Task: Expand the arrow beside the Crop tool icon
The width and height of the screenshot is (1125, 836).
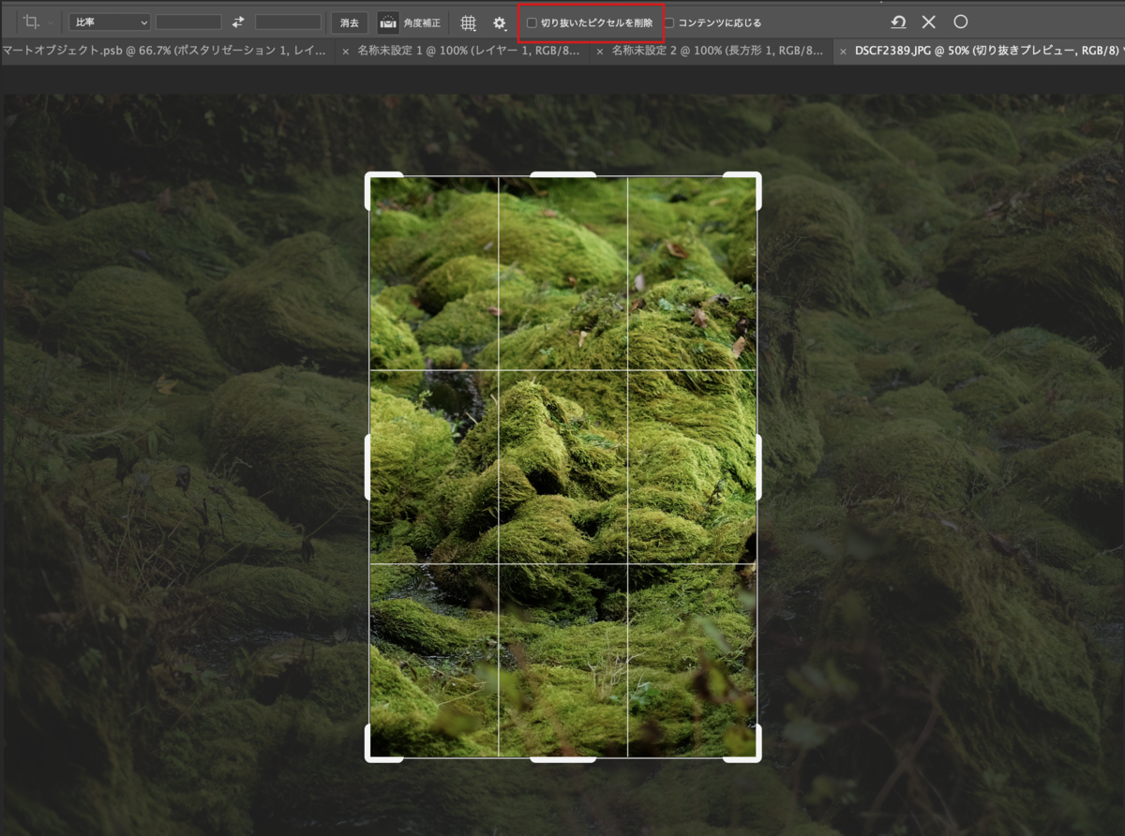Action: (51, 22)
